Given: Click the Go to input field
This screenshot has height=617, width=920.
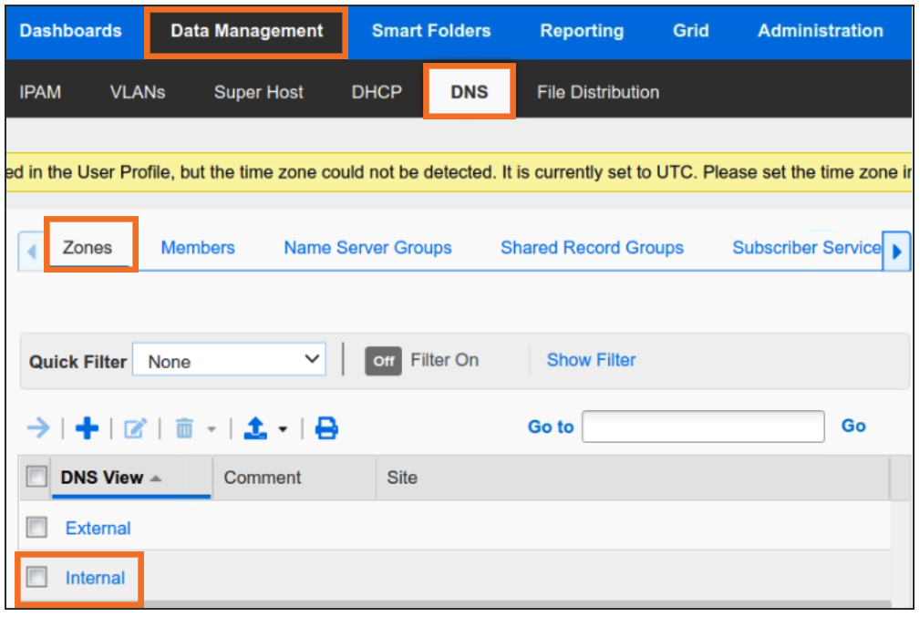Looking at the screenshot, I should tap(703, 427).
